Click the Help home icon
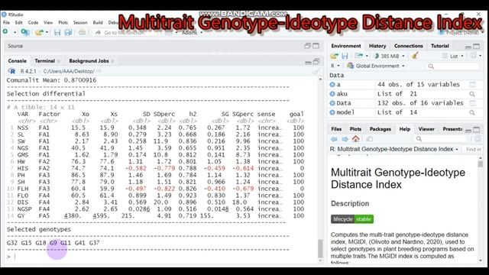 coord(355,138)
